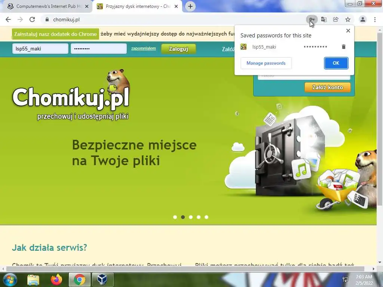Viewport: 383px width, 287px height.
Task: Reload the chomikuj.pl page
Action: tap(32, 19)
